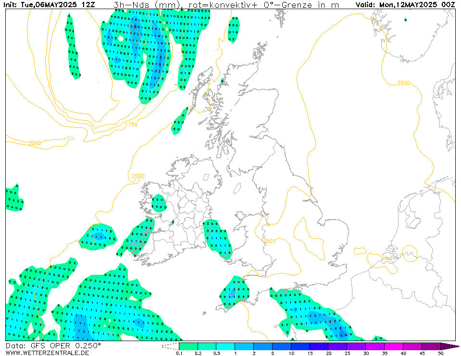Click the legend value 15
This screenshot has width=461, height=356.
point(310,353)
